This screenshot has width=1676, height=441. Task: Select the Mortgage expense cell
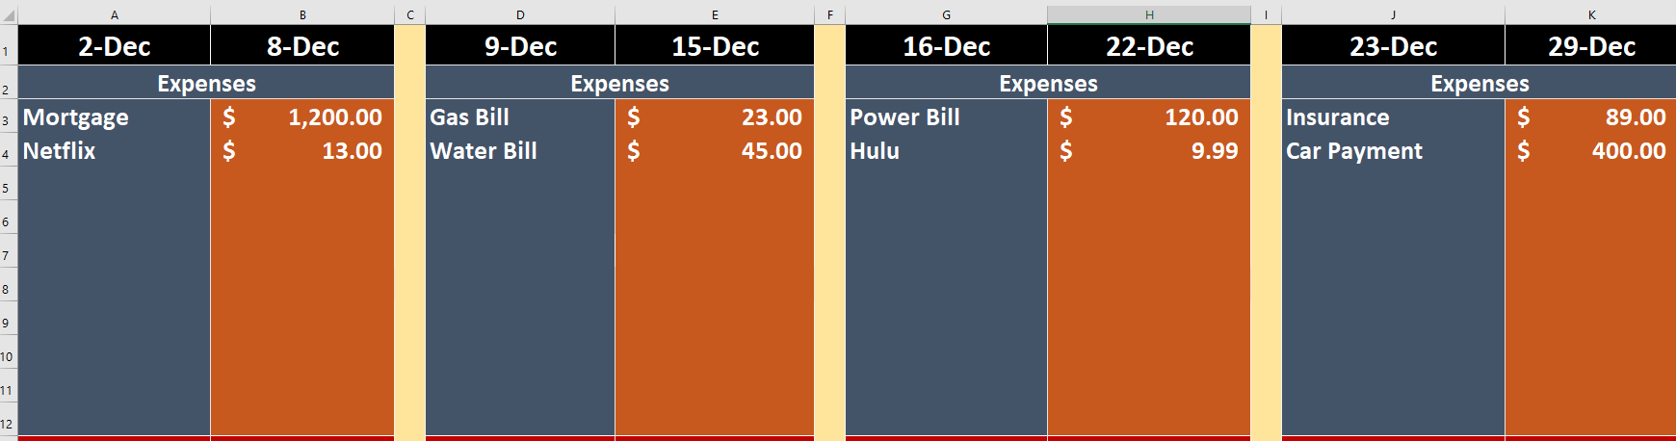click(x=115, y=117)
